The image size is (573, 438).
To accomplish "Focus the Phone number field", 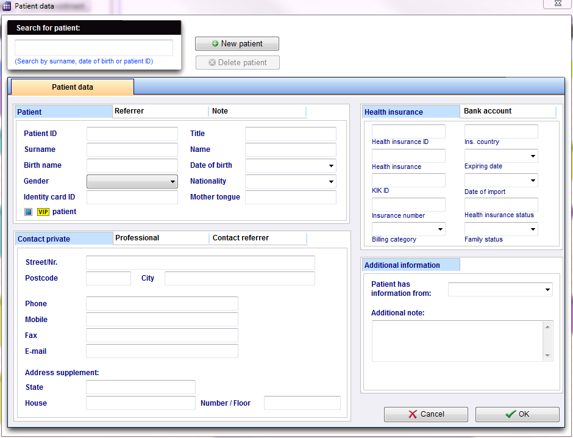I will click(162, 303).
